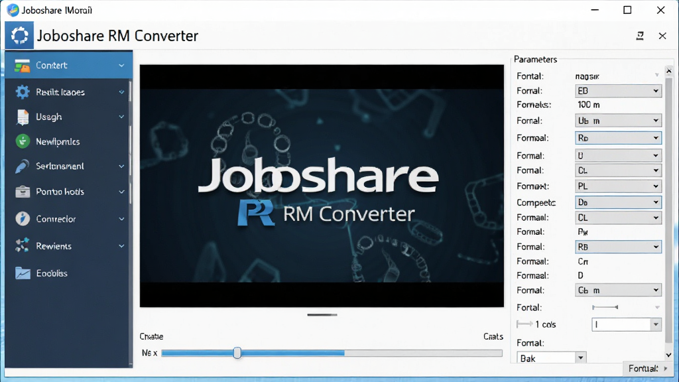Expand the Serlunsmenl chevron
Screen dimensions: 679x382
[122, 166]
